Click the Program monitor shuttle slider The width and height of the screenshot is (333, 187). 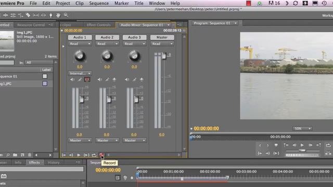click(x=302, y=150)
